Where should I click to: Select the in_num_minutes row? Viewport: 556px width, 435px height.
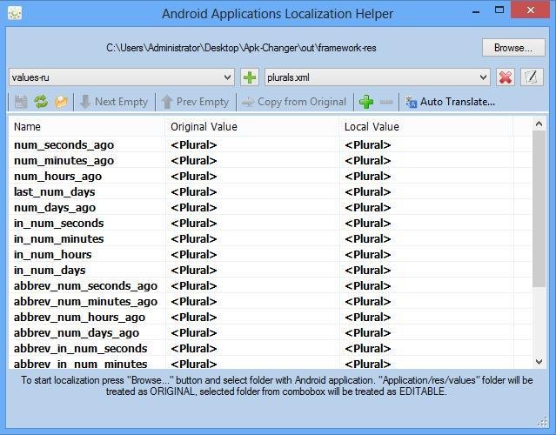coord(271,238)
